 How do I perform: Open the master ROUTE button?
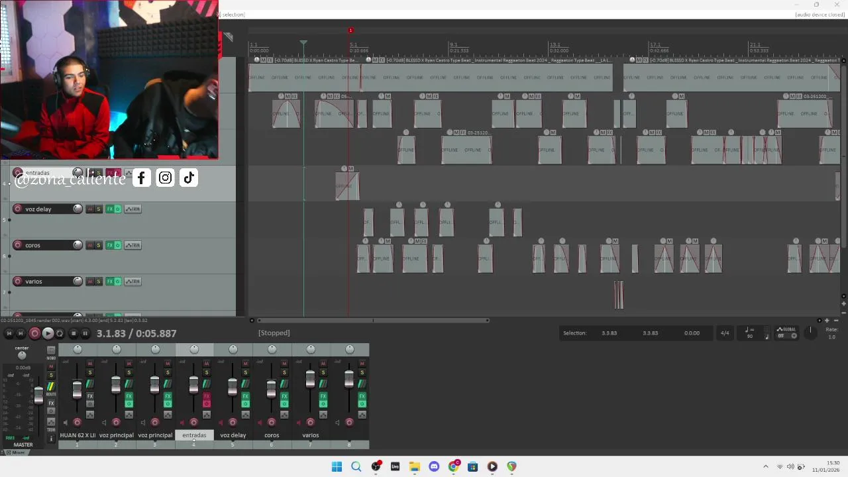[x=51, y=388]
